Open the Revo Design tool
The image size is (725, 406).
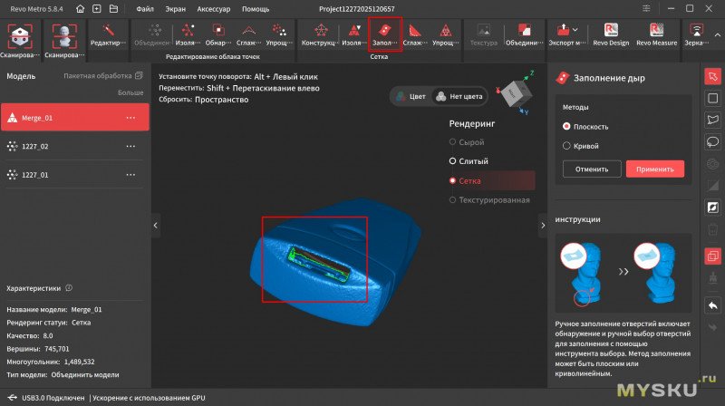pyautogui.click(x=613, y=34)
